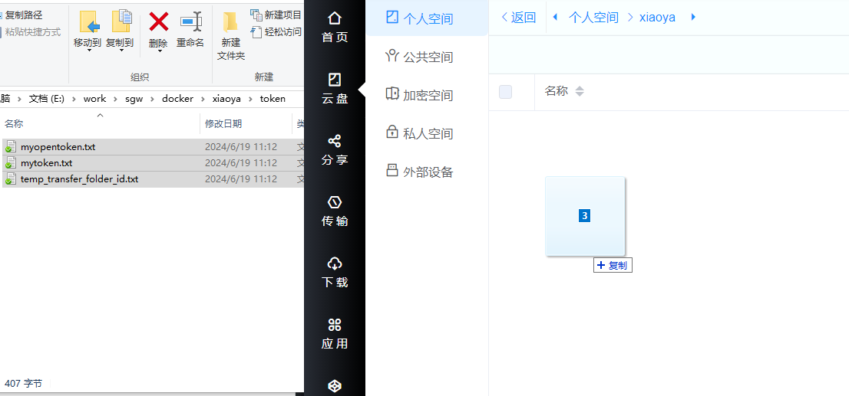Screen dimensions: 849x396
Task: Click the date of myopentoken.txt
Action: (241, 147)
